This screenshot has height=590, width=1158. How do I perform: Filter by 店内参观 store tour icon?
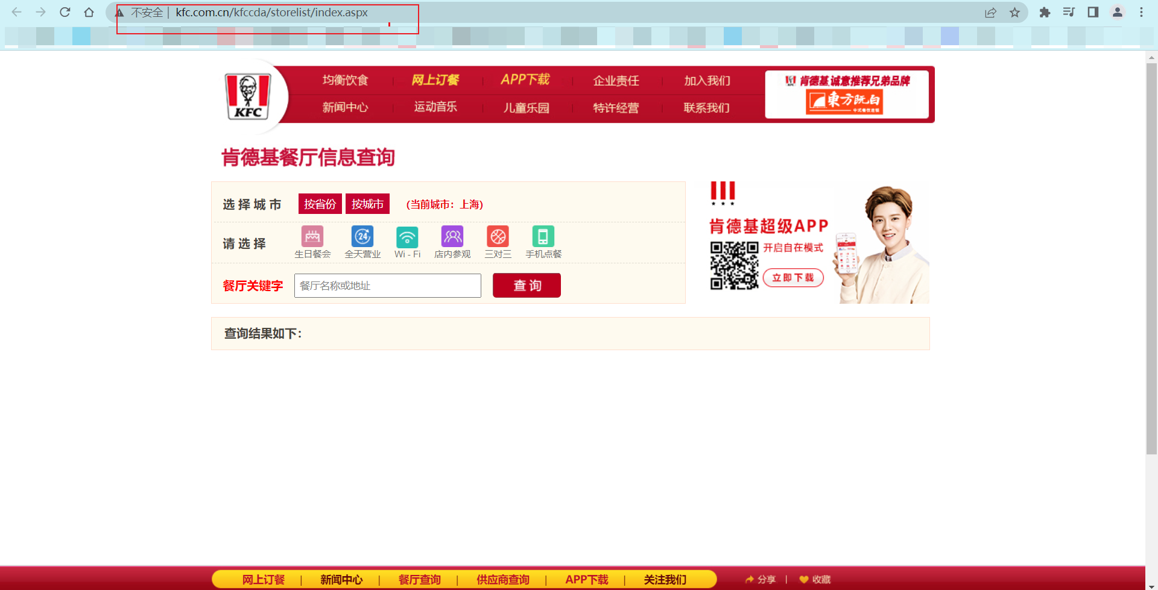pyautogui.click(x=452, y=236)
